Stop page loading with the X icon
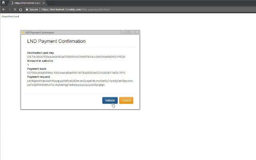 (15, 10)
